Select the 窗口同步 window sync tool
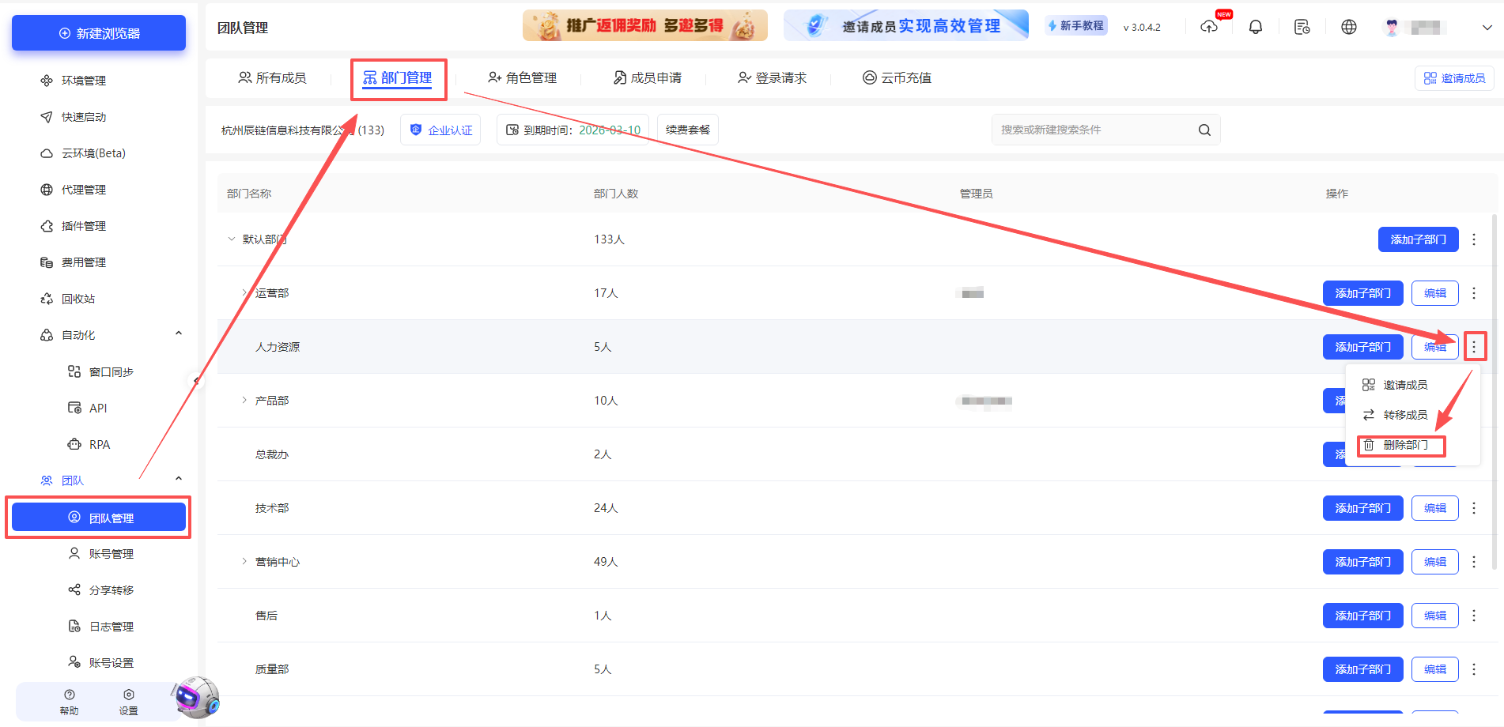This screenshot has height=727, width=1504. 103,371
